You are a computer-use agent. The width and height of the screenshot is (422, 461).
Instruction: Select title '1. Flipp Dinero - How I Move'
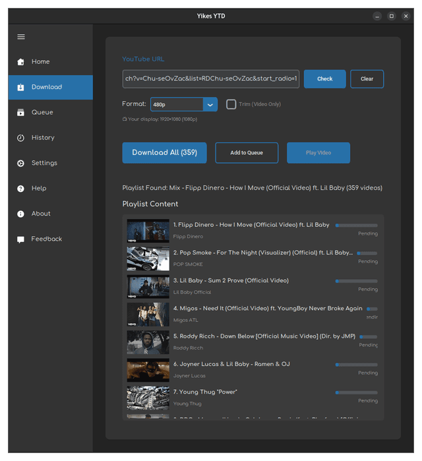(251, 225)
